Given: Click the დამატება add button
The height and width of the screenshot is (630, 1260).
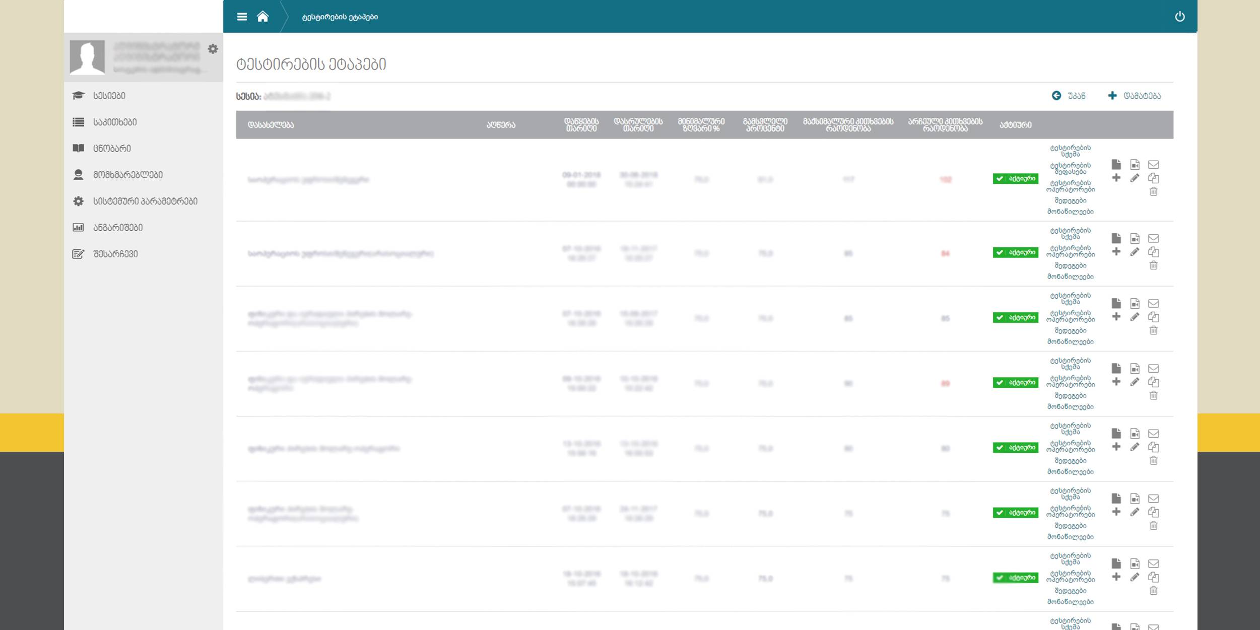Looking at the screenshot, I should tap(1135, 96).
